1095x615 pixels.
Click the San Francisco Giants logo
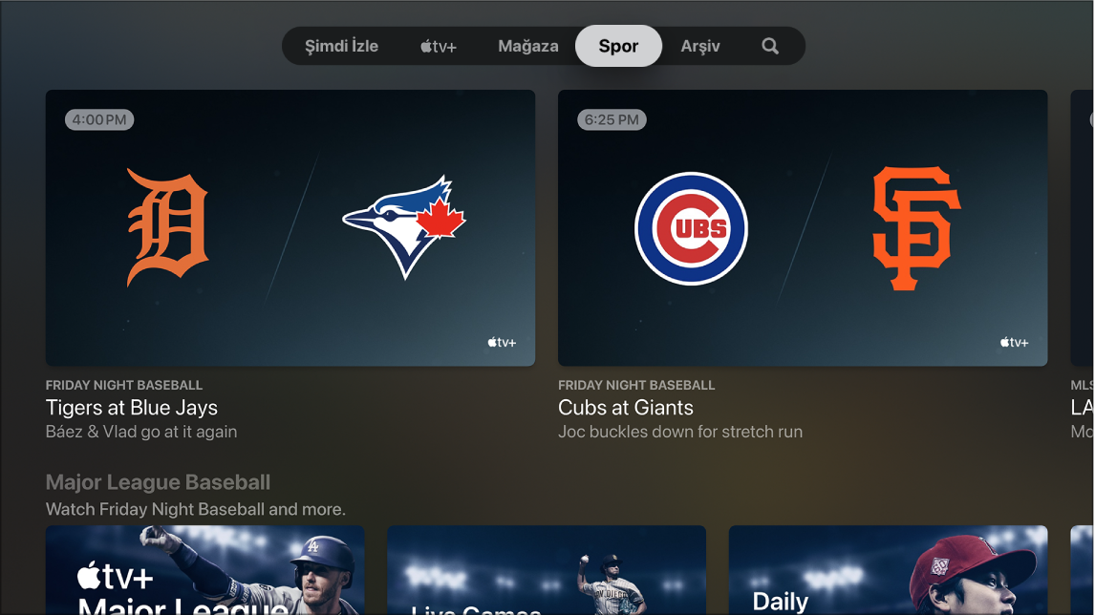916,228
